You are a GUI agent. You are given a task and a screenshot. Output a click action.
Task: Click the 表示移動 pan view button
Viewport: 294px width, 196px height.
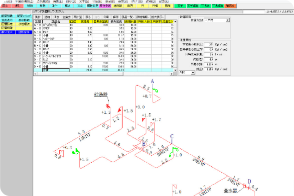pyautogui.click(x=24, y=20)
